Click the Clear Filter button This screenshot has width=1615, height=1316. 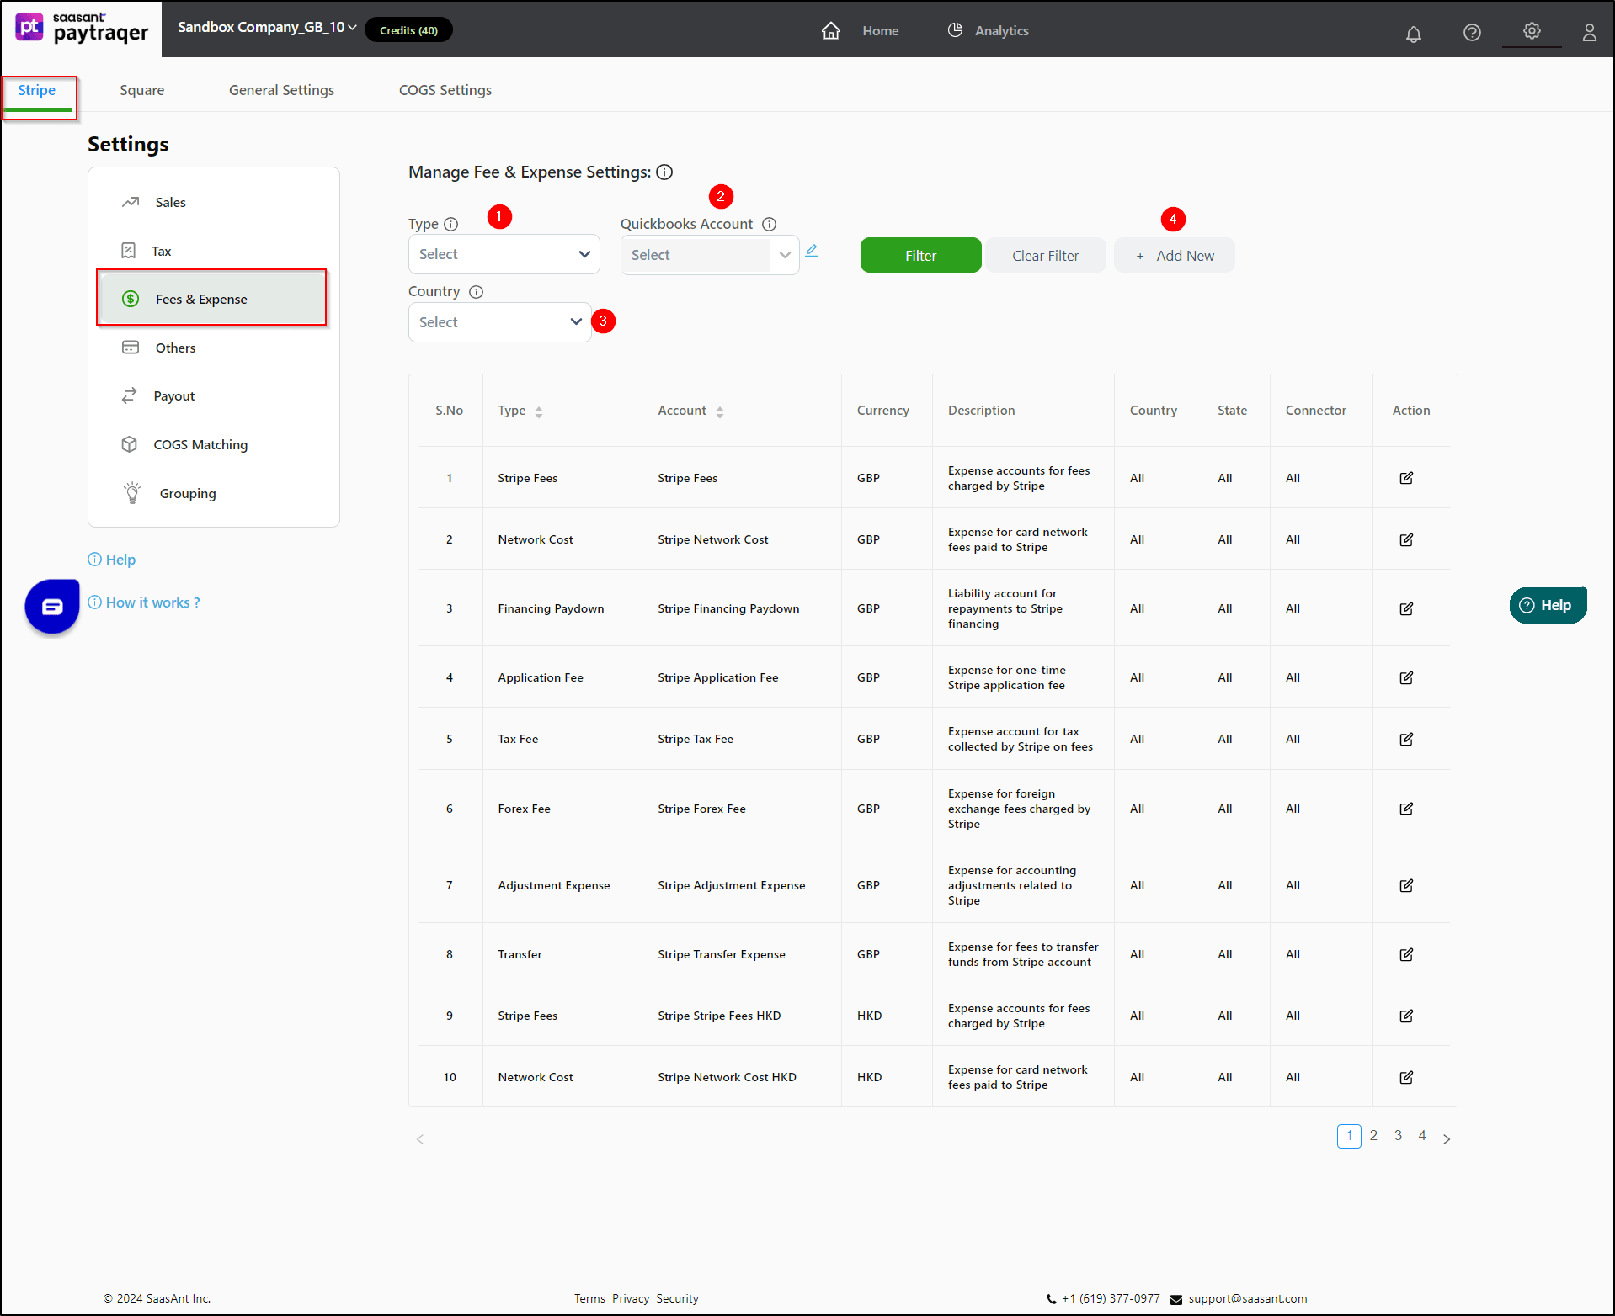click(x=1045, y=255)
